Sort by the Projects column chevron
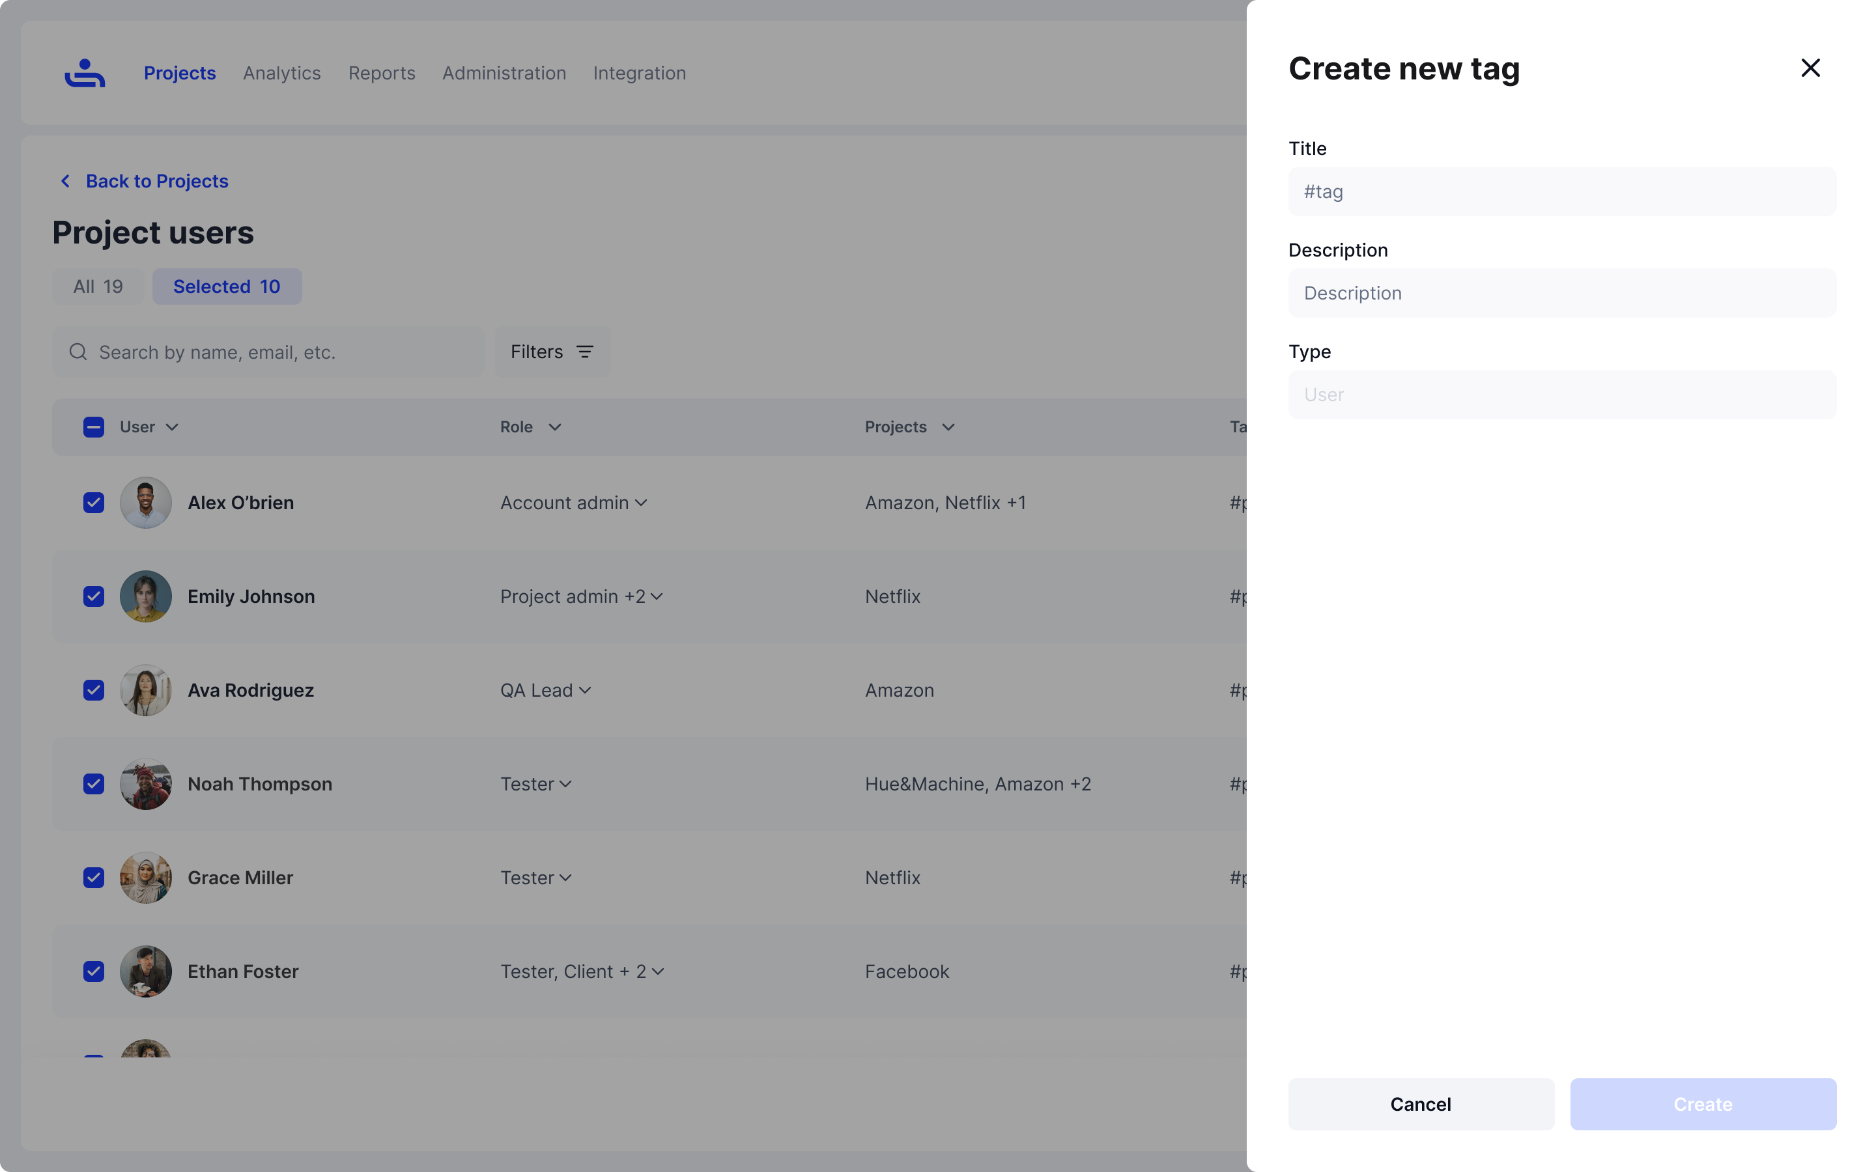 [948, 427]
